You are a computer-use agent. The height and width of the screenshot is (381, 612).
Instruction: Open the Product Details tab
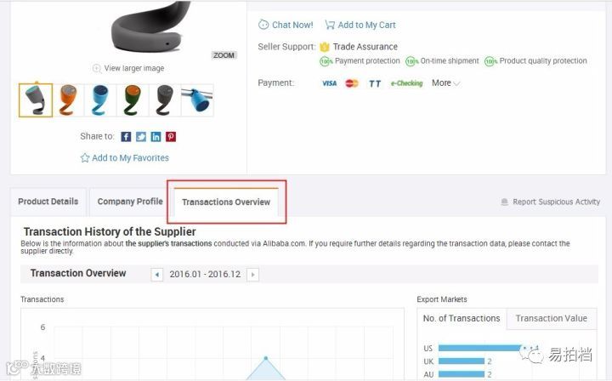(48, 202)
